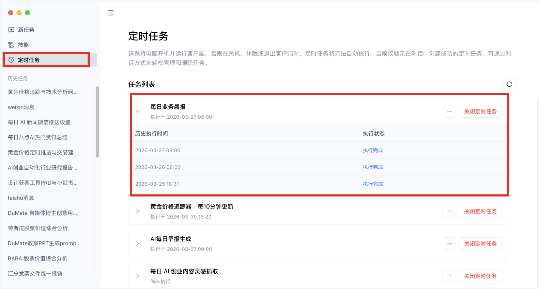Open 执行完成 link for 2026-03-27 08:00

point(373,150)
